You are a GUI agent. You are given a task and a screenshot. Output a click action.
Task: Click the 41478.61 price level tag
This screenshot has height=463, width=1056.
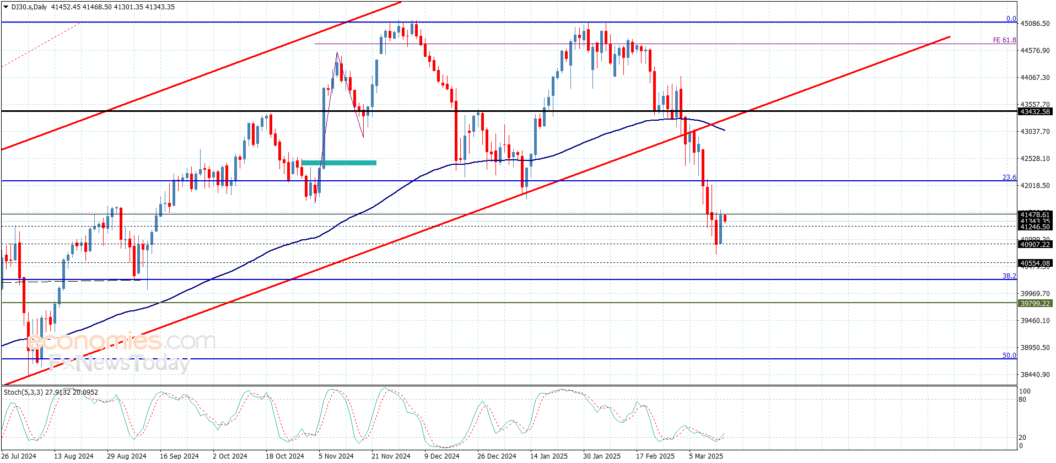[x=1035, y=214]
